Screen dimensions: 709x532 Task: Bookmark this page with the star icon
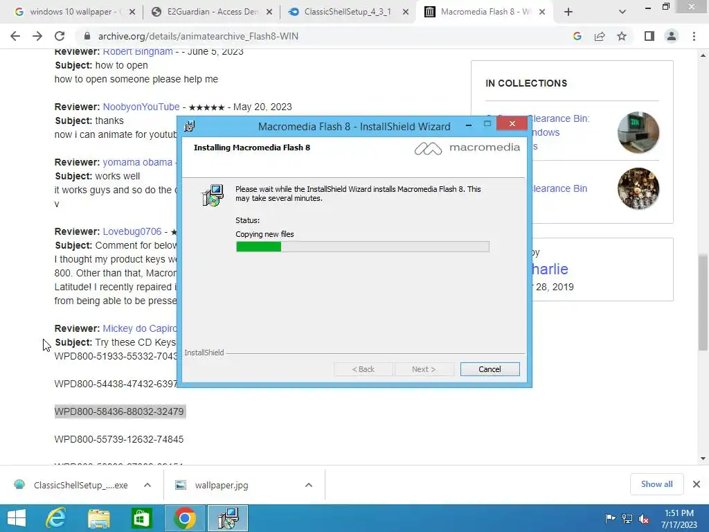coord(622,36)
